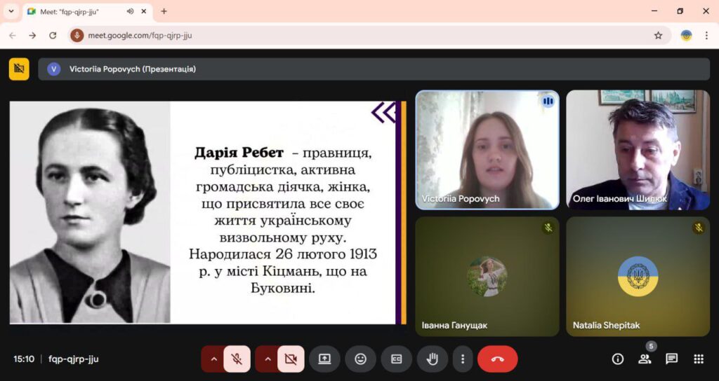Open the Share screen (Present now) option
Viewport: 719px width, 381px height.
click(324, 359)
